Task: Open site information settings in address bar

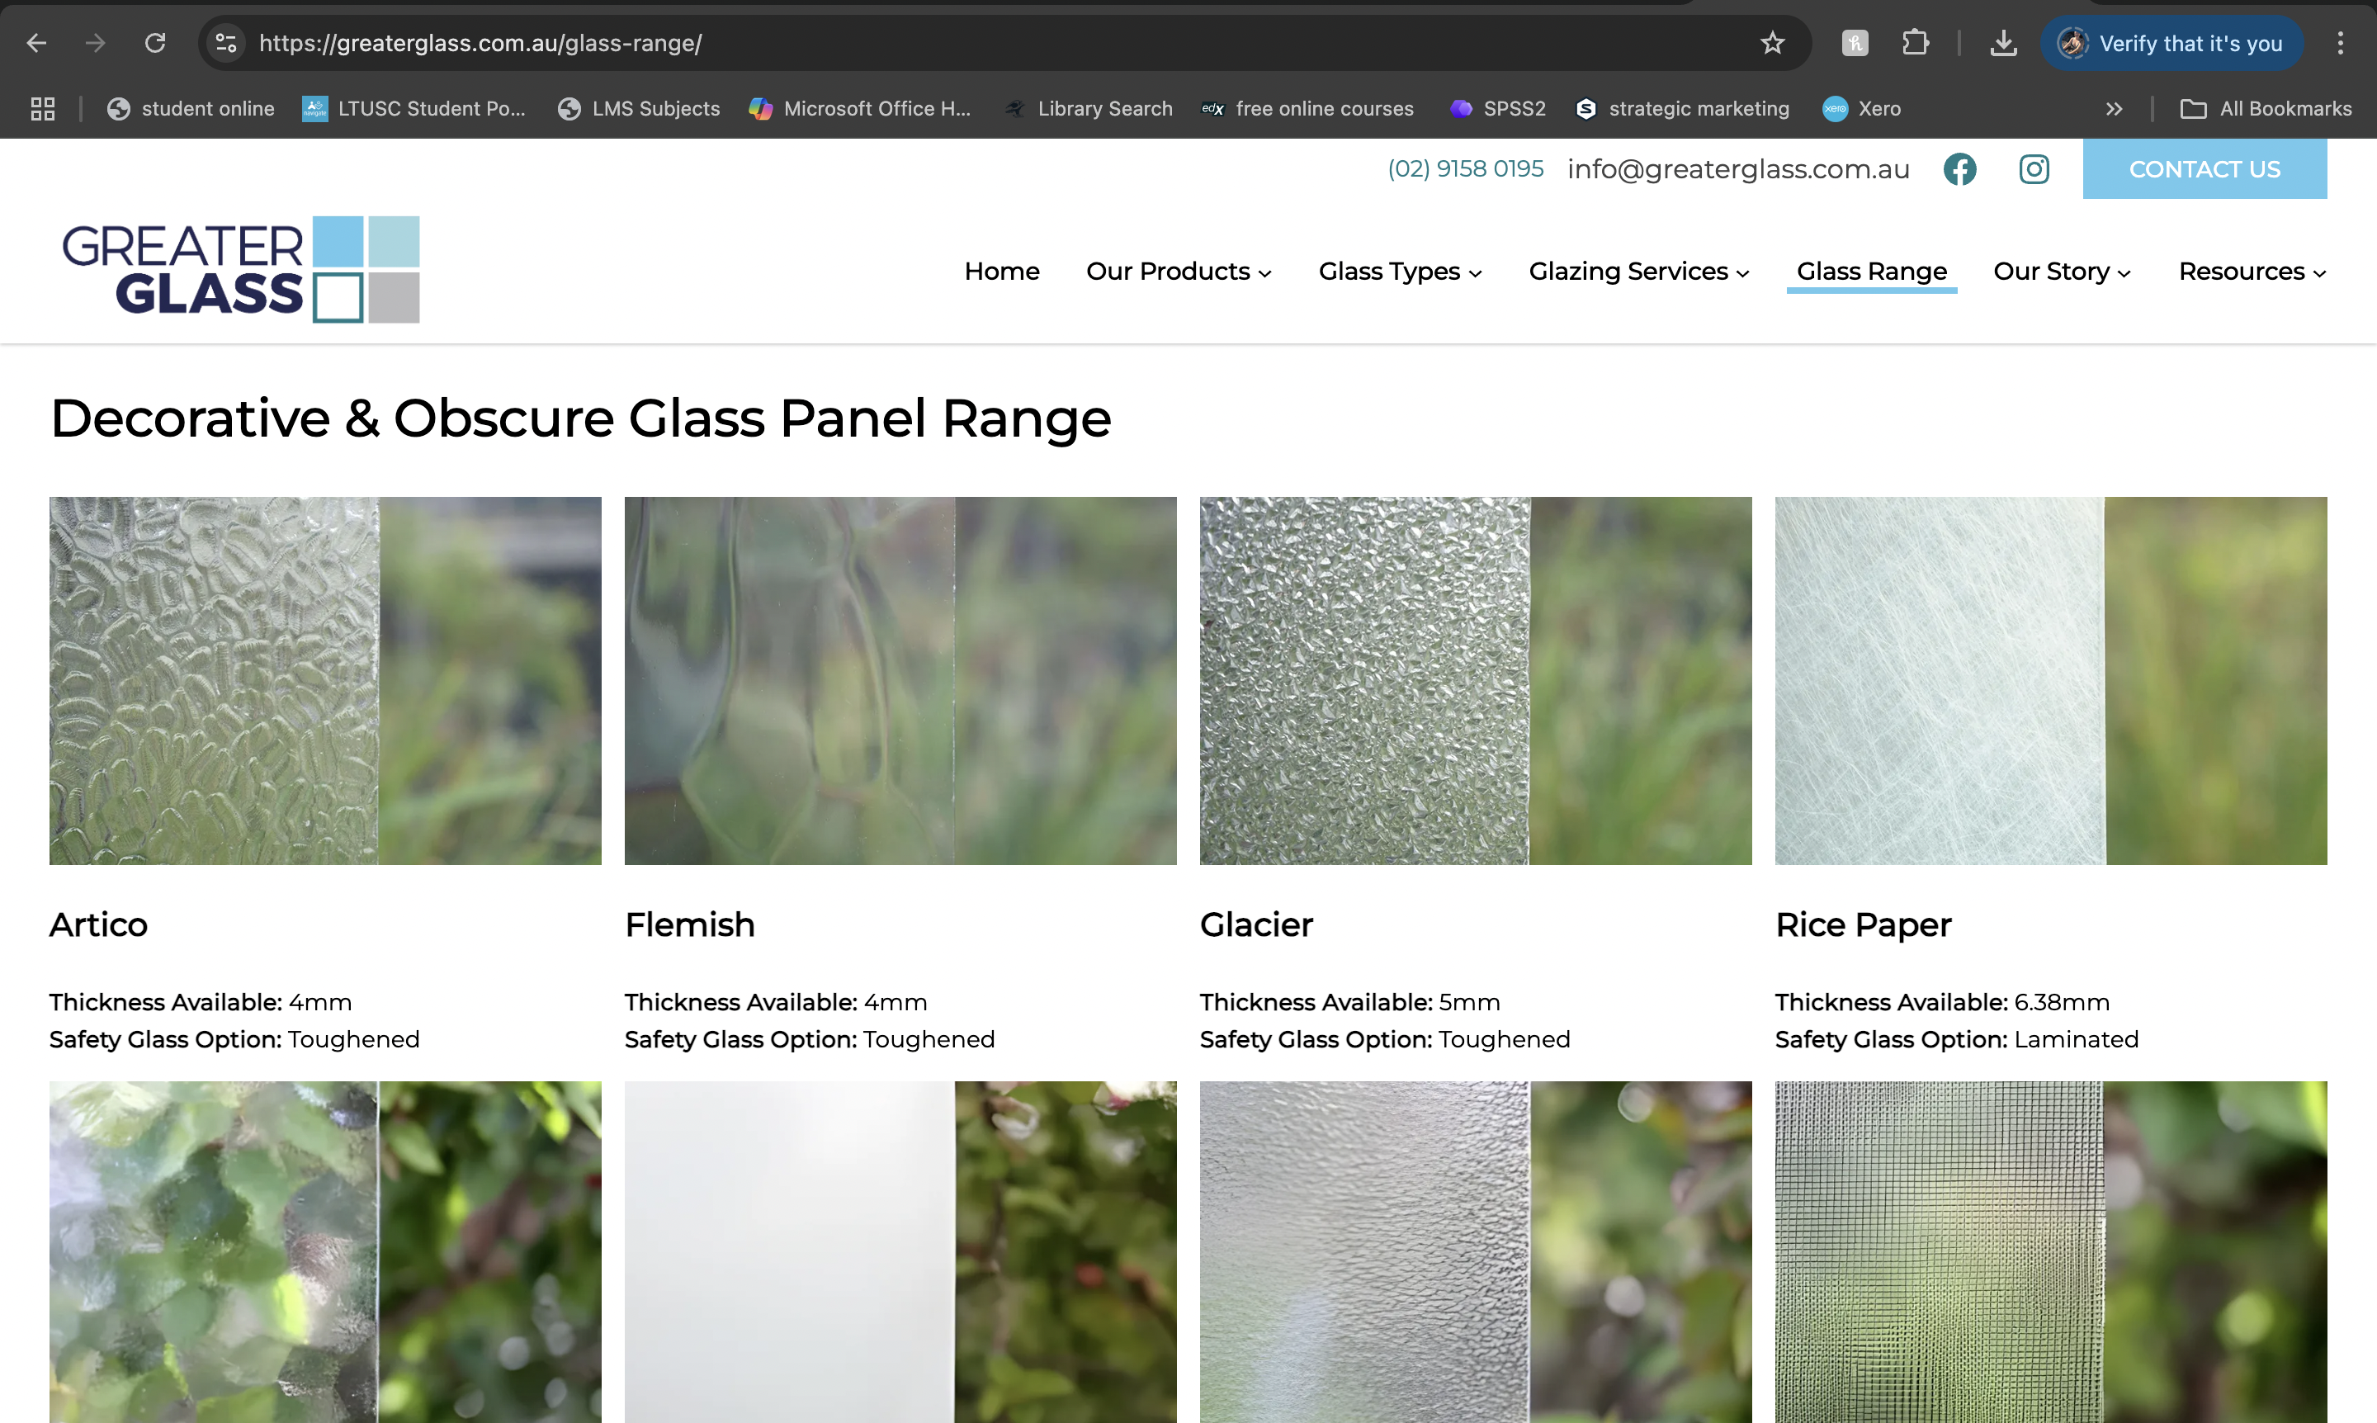Action: [225, 42]
